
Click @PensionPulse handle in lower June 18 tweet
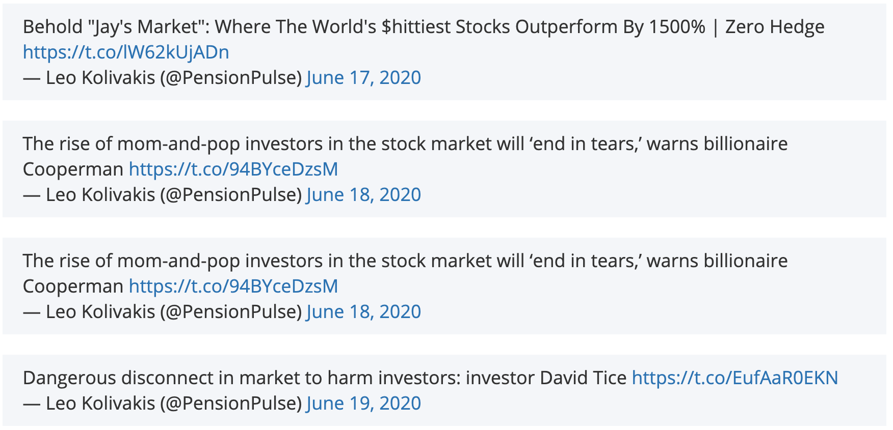(231, 311)
